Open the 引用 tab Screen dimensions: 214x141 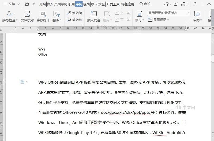click(x=72, y=4)
